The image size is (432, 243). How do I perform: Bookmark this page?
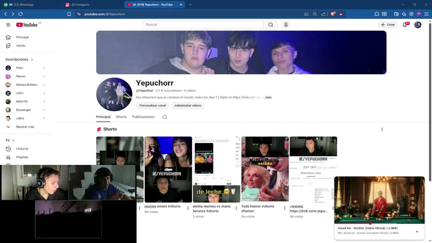pyautogui.click(x=69, y=14)
